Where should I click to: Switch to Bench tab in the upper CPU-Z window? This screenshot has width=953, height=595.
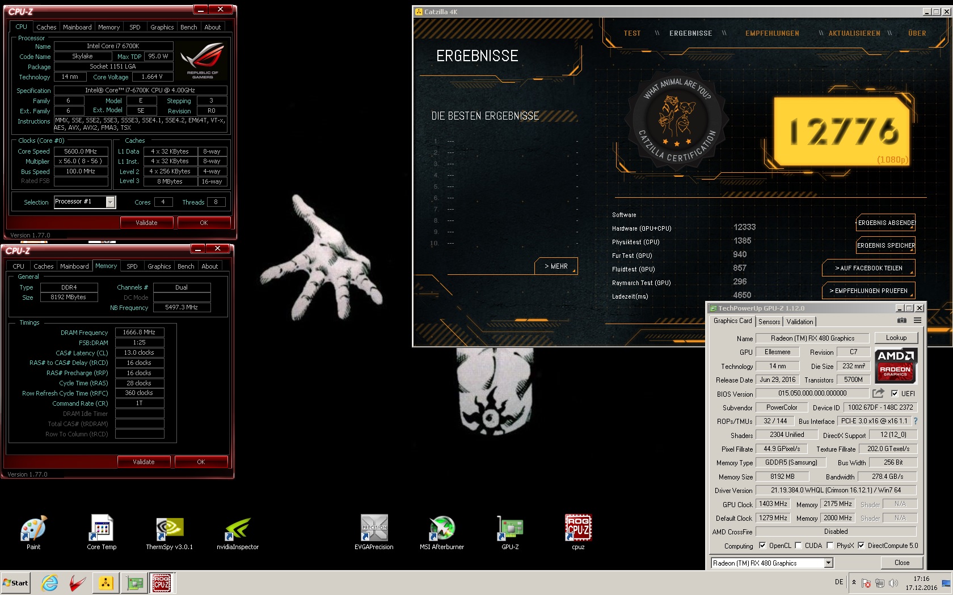click(x=189, y=27)
